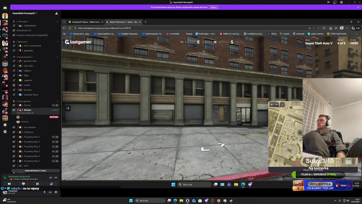362x204 pixels.
Task: Click the Wyszukaj search box on taskbar
Action: (150, 201)
